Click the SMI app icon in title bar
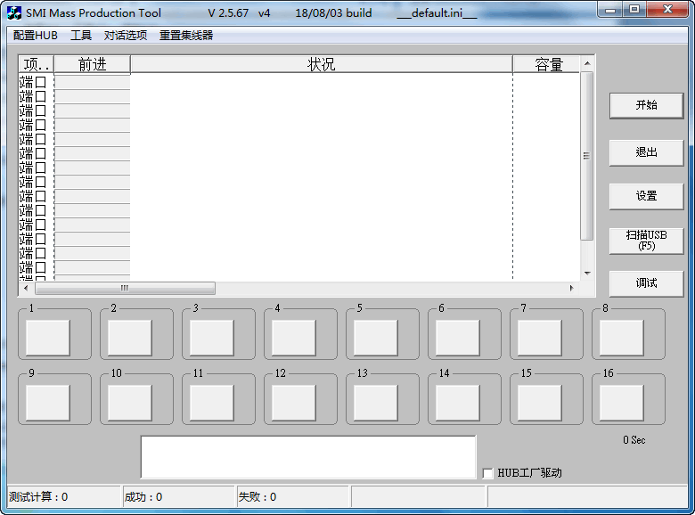The height and width of the screenshot is (515, 695). point(14,12)
